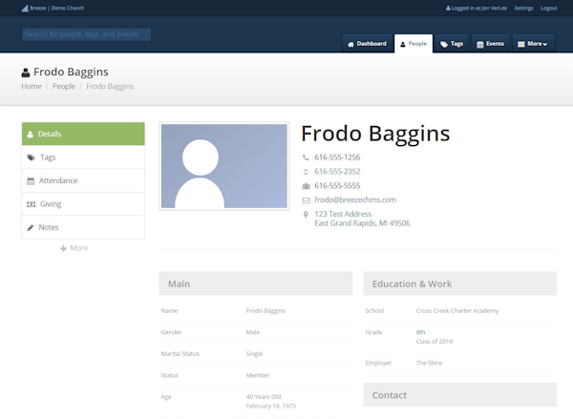573x419 pixels.
Task: Click the phone handset icon
Action: [x=306, y=157]
